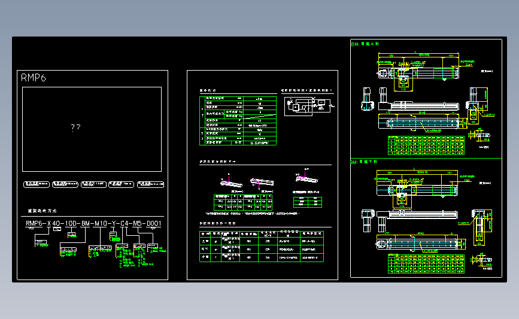Screen dimensions: 519x319
Task: Click the ?? placeholder in the image frame
Action: 76,127
